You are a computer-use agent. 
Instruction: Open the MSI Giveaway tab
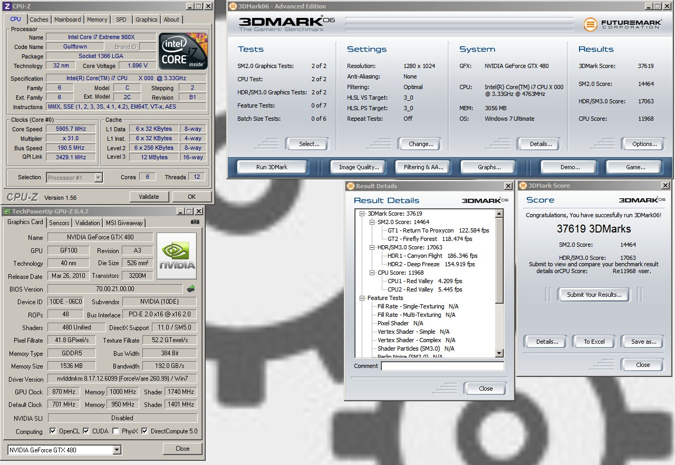pos(124,223)
